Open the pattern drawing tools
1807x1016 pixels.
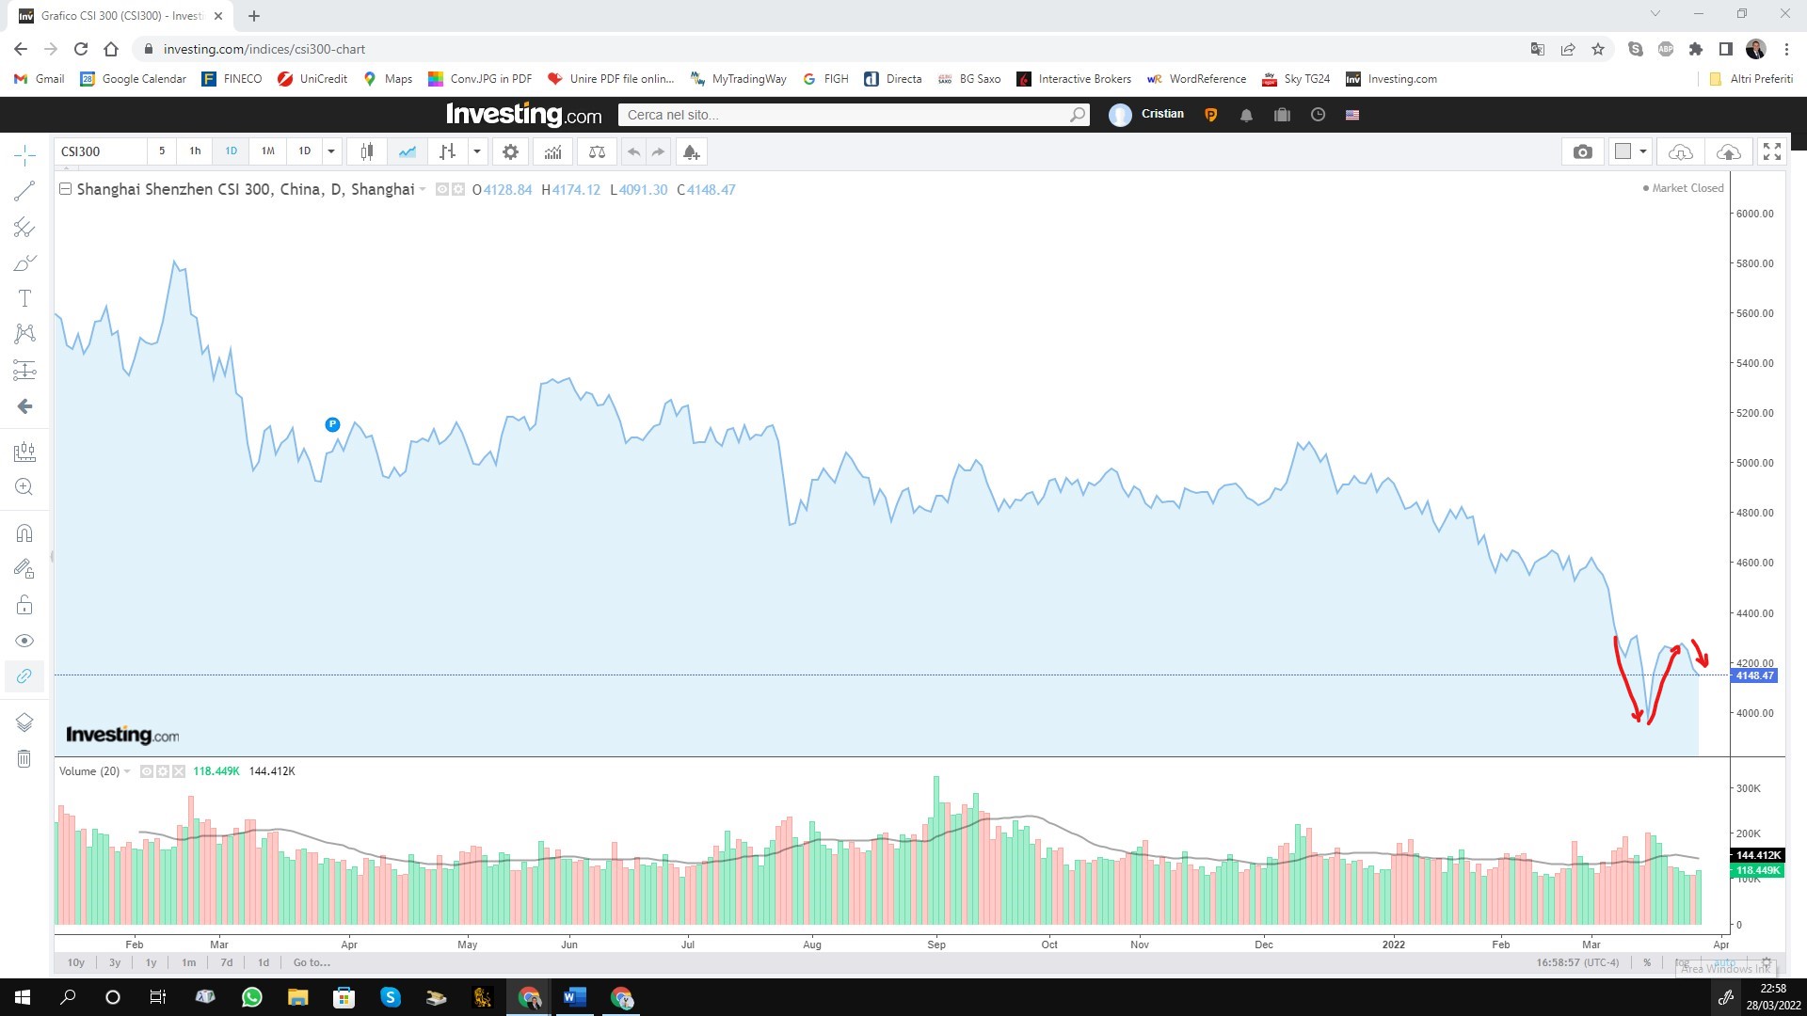24,334
